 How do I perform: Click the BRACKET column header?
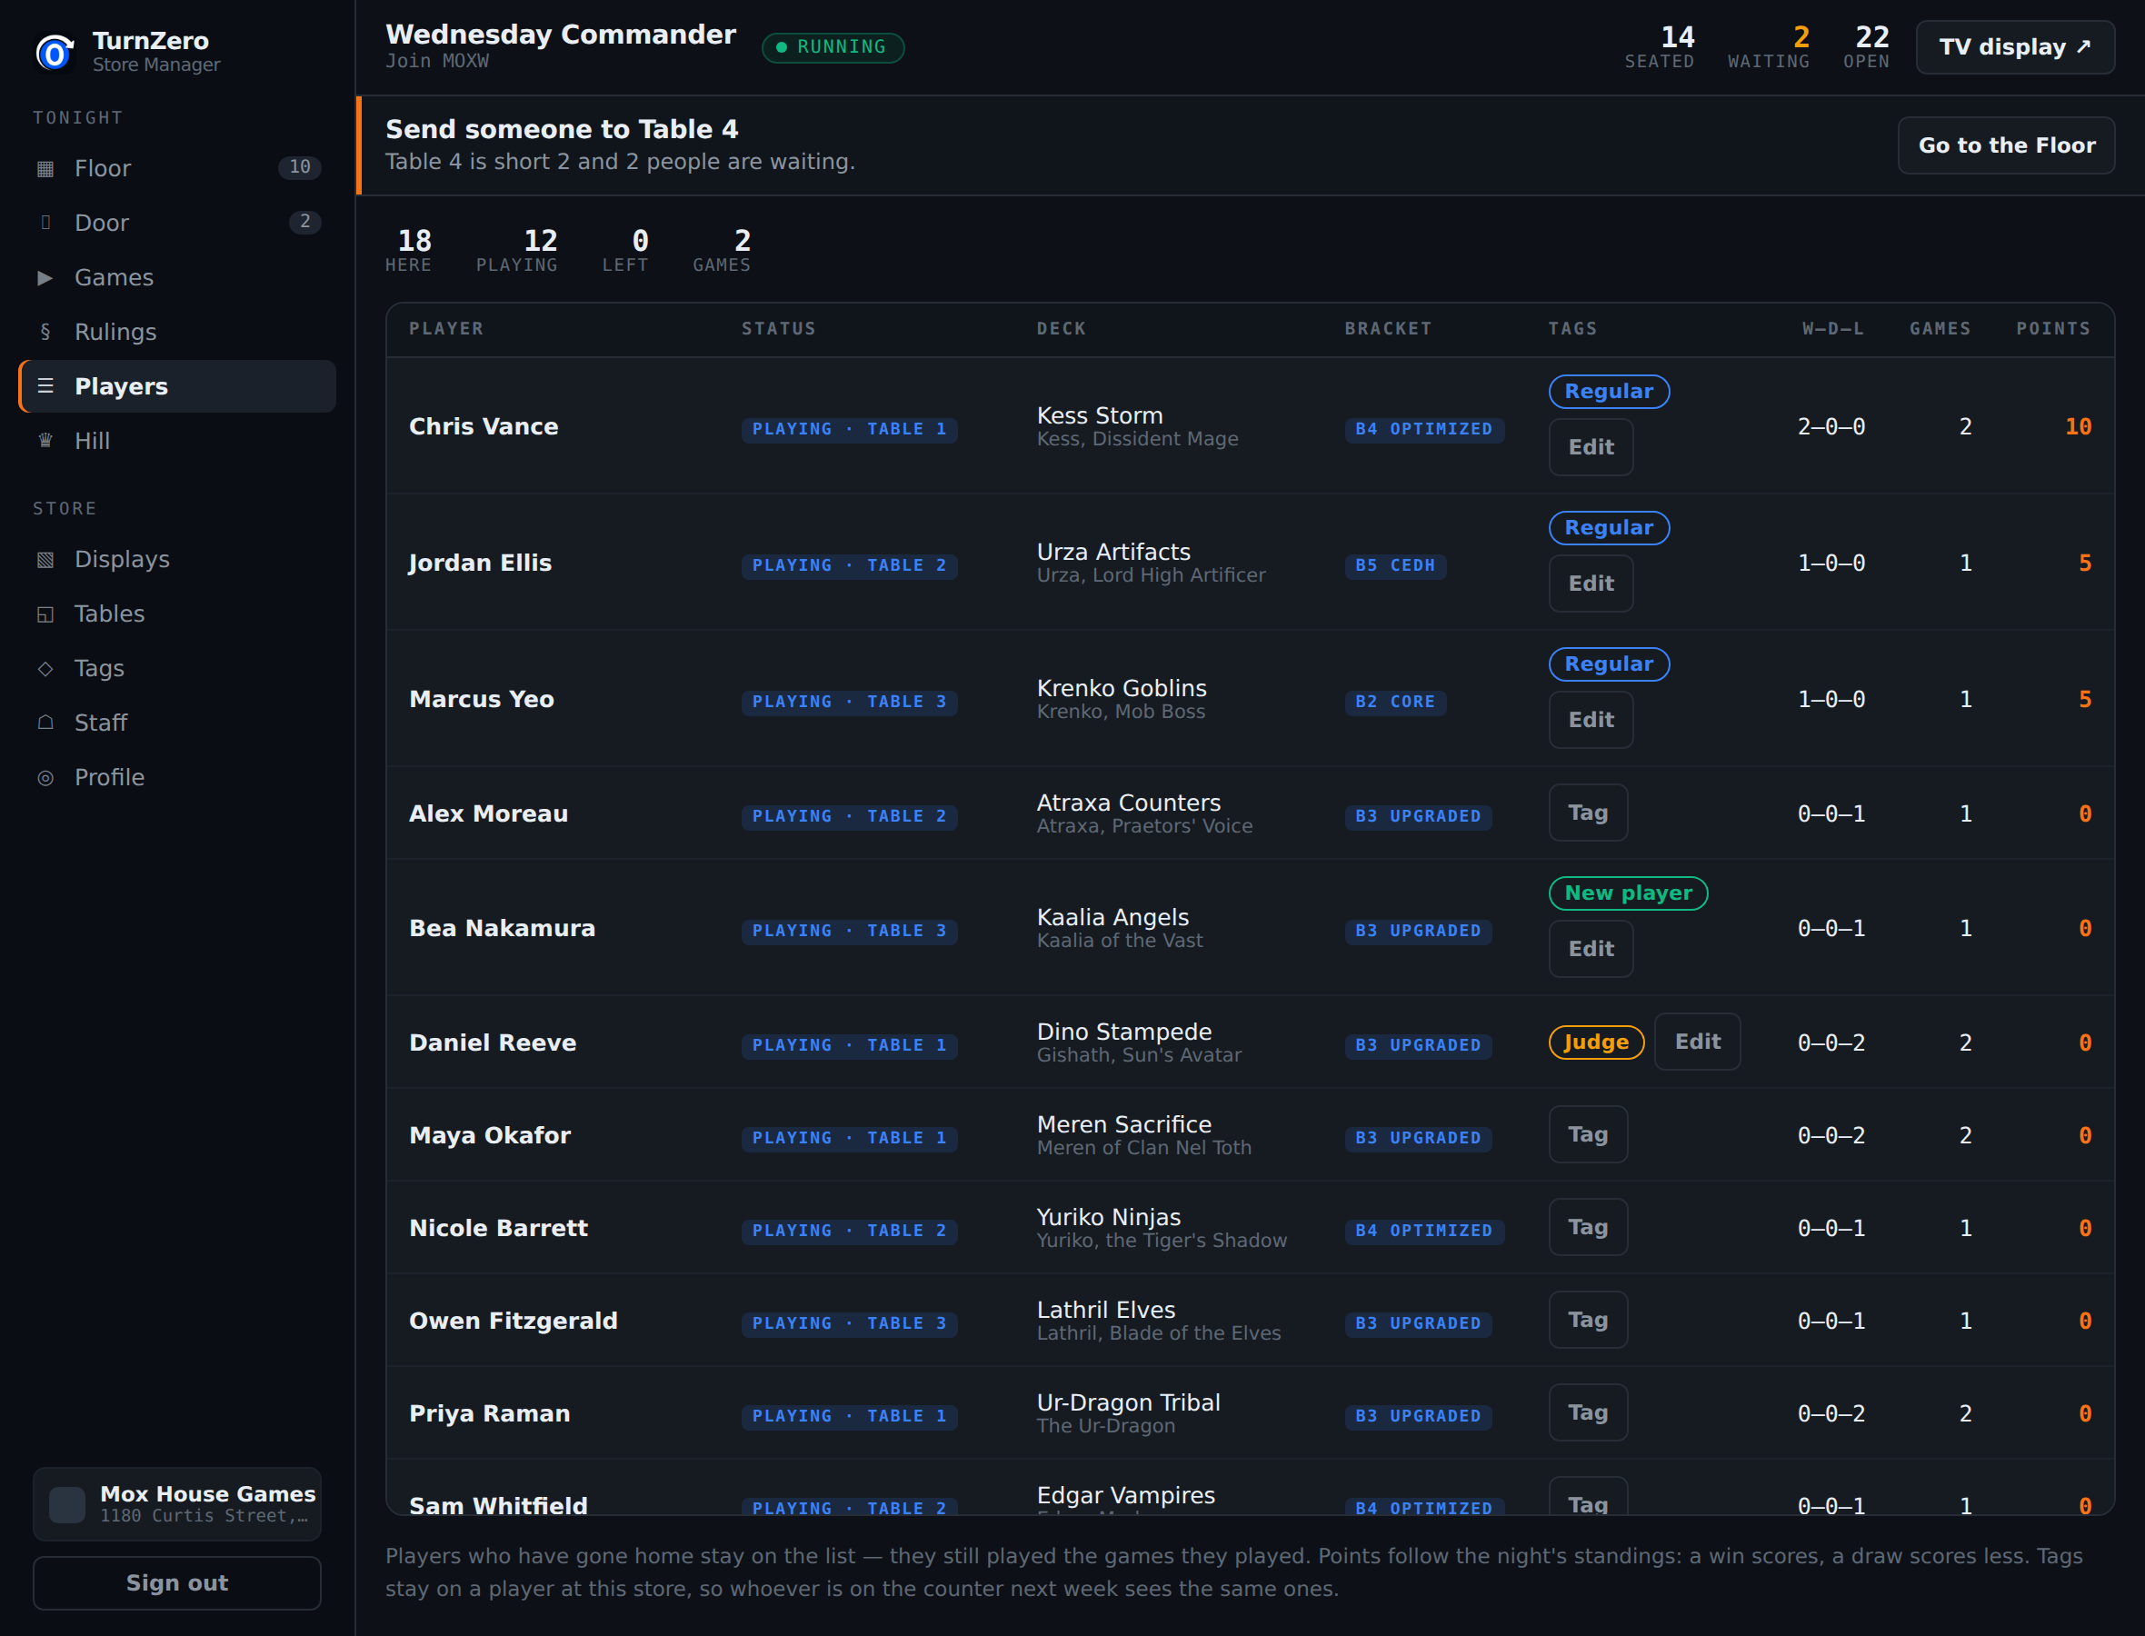(1389, 329)
